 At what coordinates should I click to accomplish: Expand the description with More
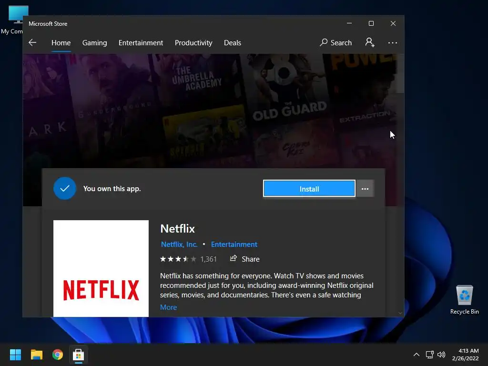(x=168, y=307)
